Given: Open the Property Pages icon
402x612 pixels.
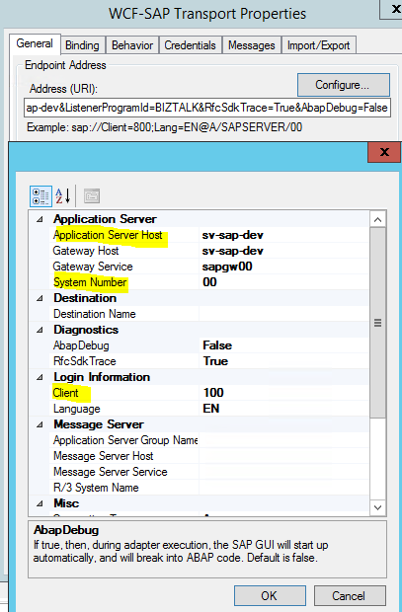Looking at the screenshot, I should [92, 195].
